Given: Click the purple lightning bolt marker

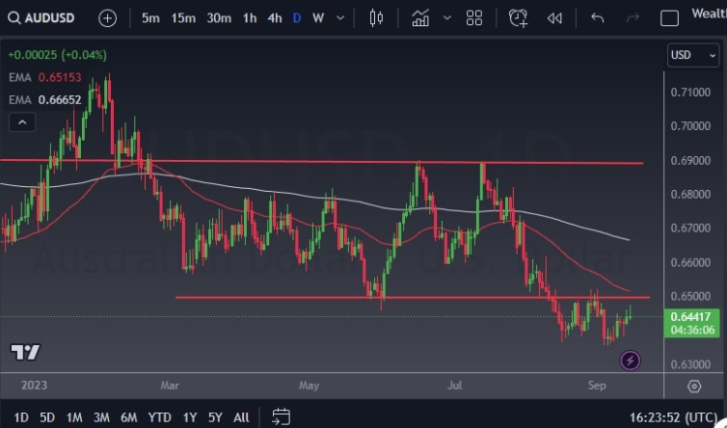Looking at the screenshot, I should 631,361.
